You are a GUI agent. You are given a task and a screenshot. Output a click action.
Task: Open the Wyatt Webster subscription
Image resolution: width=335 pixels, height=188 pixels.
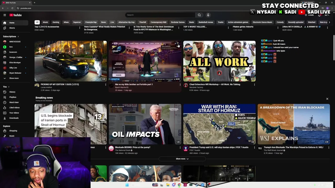pos(14,73)
